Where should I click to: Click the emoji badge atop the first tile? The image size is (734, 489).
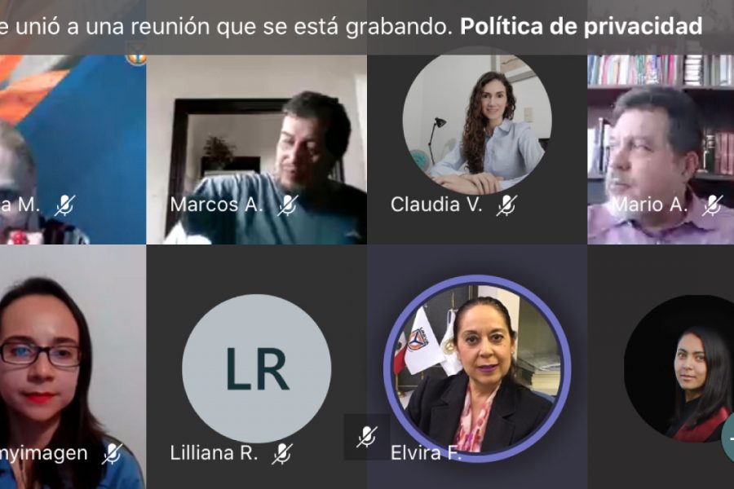point(136,59)
